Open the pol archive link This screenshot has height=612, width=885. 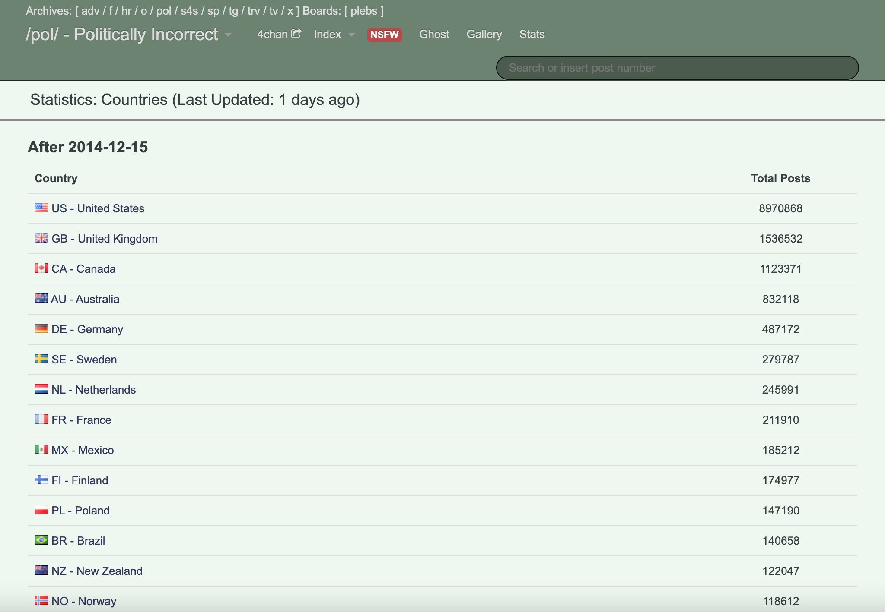[x=164, y=11]
